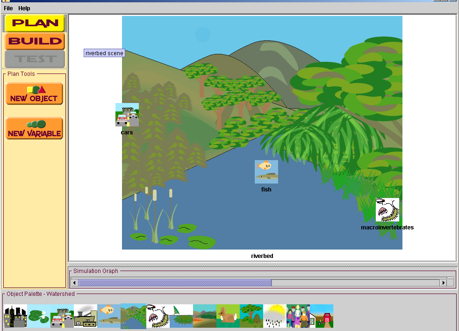This screenshot has height=331, width=459.
Task: Select the macroinvertebrates object on the canvas
Action: point(387,210)
